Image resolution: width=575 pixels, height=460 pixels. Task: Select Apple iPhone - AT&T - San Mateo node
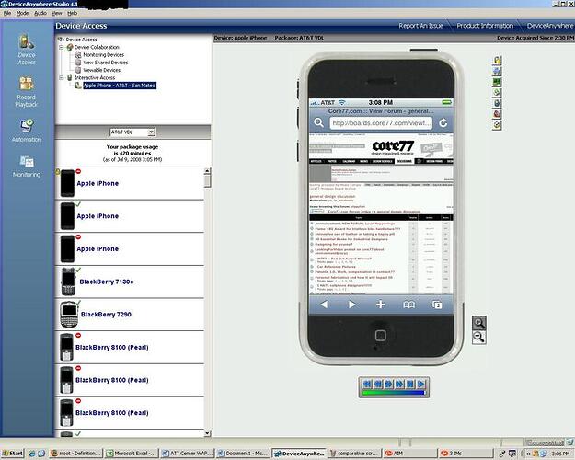[120, 86]
